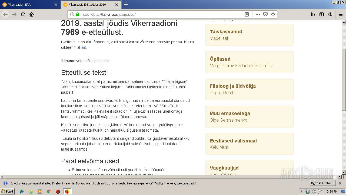This screenshot has height=195, width=346.
Task: Save page to Pocket
Action: pyautogui.click(x=265, y=14)
